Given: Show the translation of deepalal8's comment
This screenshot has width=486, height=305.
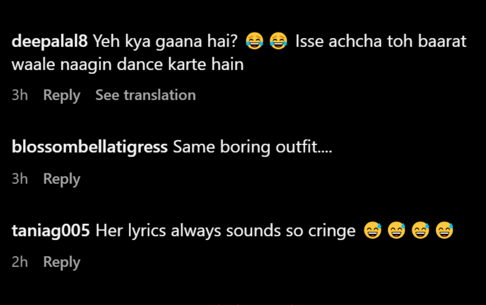Looking at the screenshot, I should (x=146, y=95).
